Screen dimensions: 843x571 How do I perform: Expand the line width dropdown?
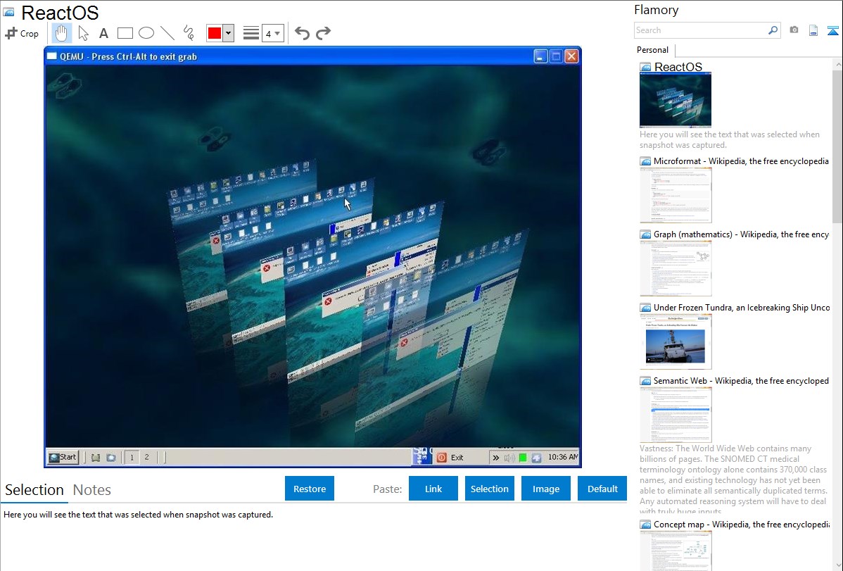pyautogui.click(x=272, y=33)
